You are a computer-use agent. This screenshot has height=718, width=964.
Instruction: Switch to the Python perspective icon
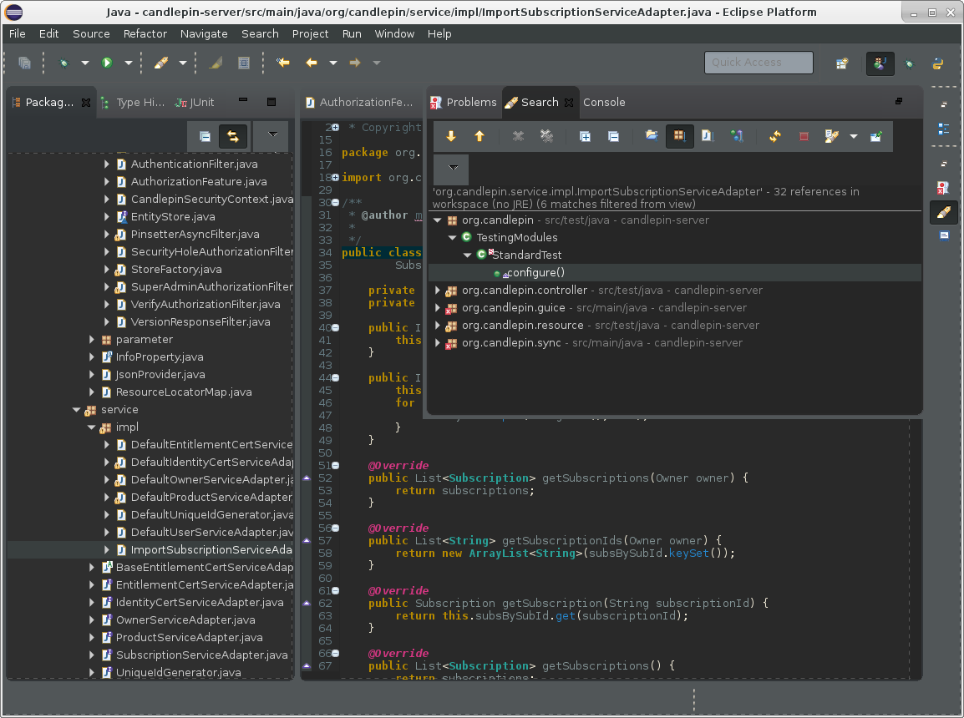tap(937, 63)
